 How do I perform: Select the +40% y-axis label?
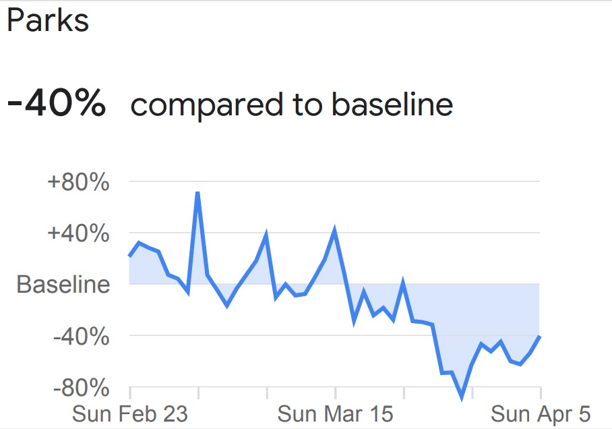coord(79,233)
